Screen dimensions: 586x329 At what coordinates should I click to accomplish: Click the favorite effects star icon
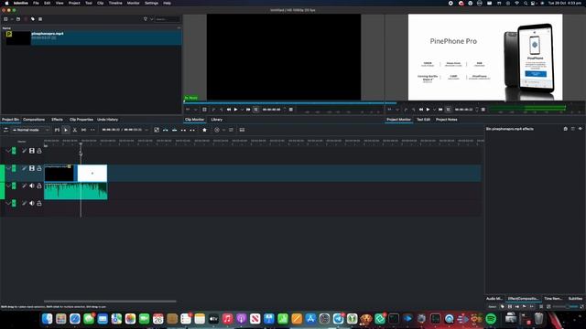coord(204,130)
